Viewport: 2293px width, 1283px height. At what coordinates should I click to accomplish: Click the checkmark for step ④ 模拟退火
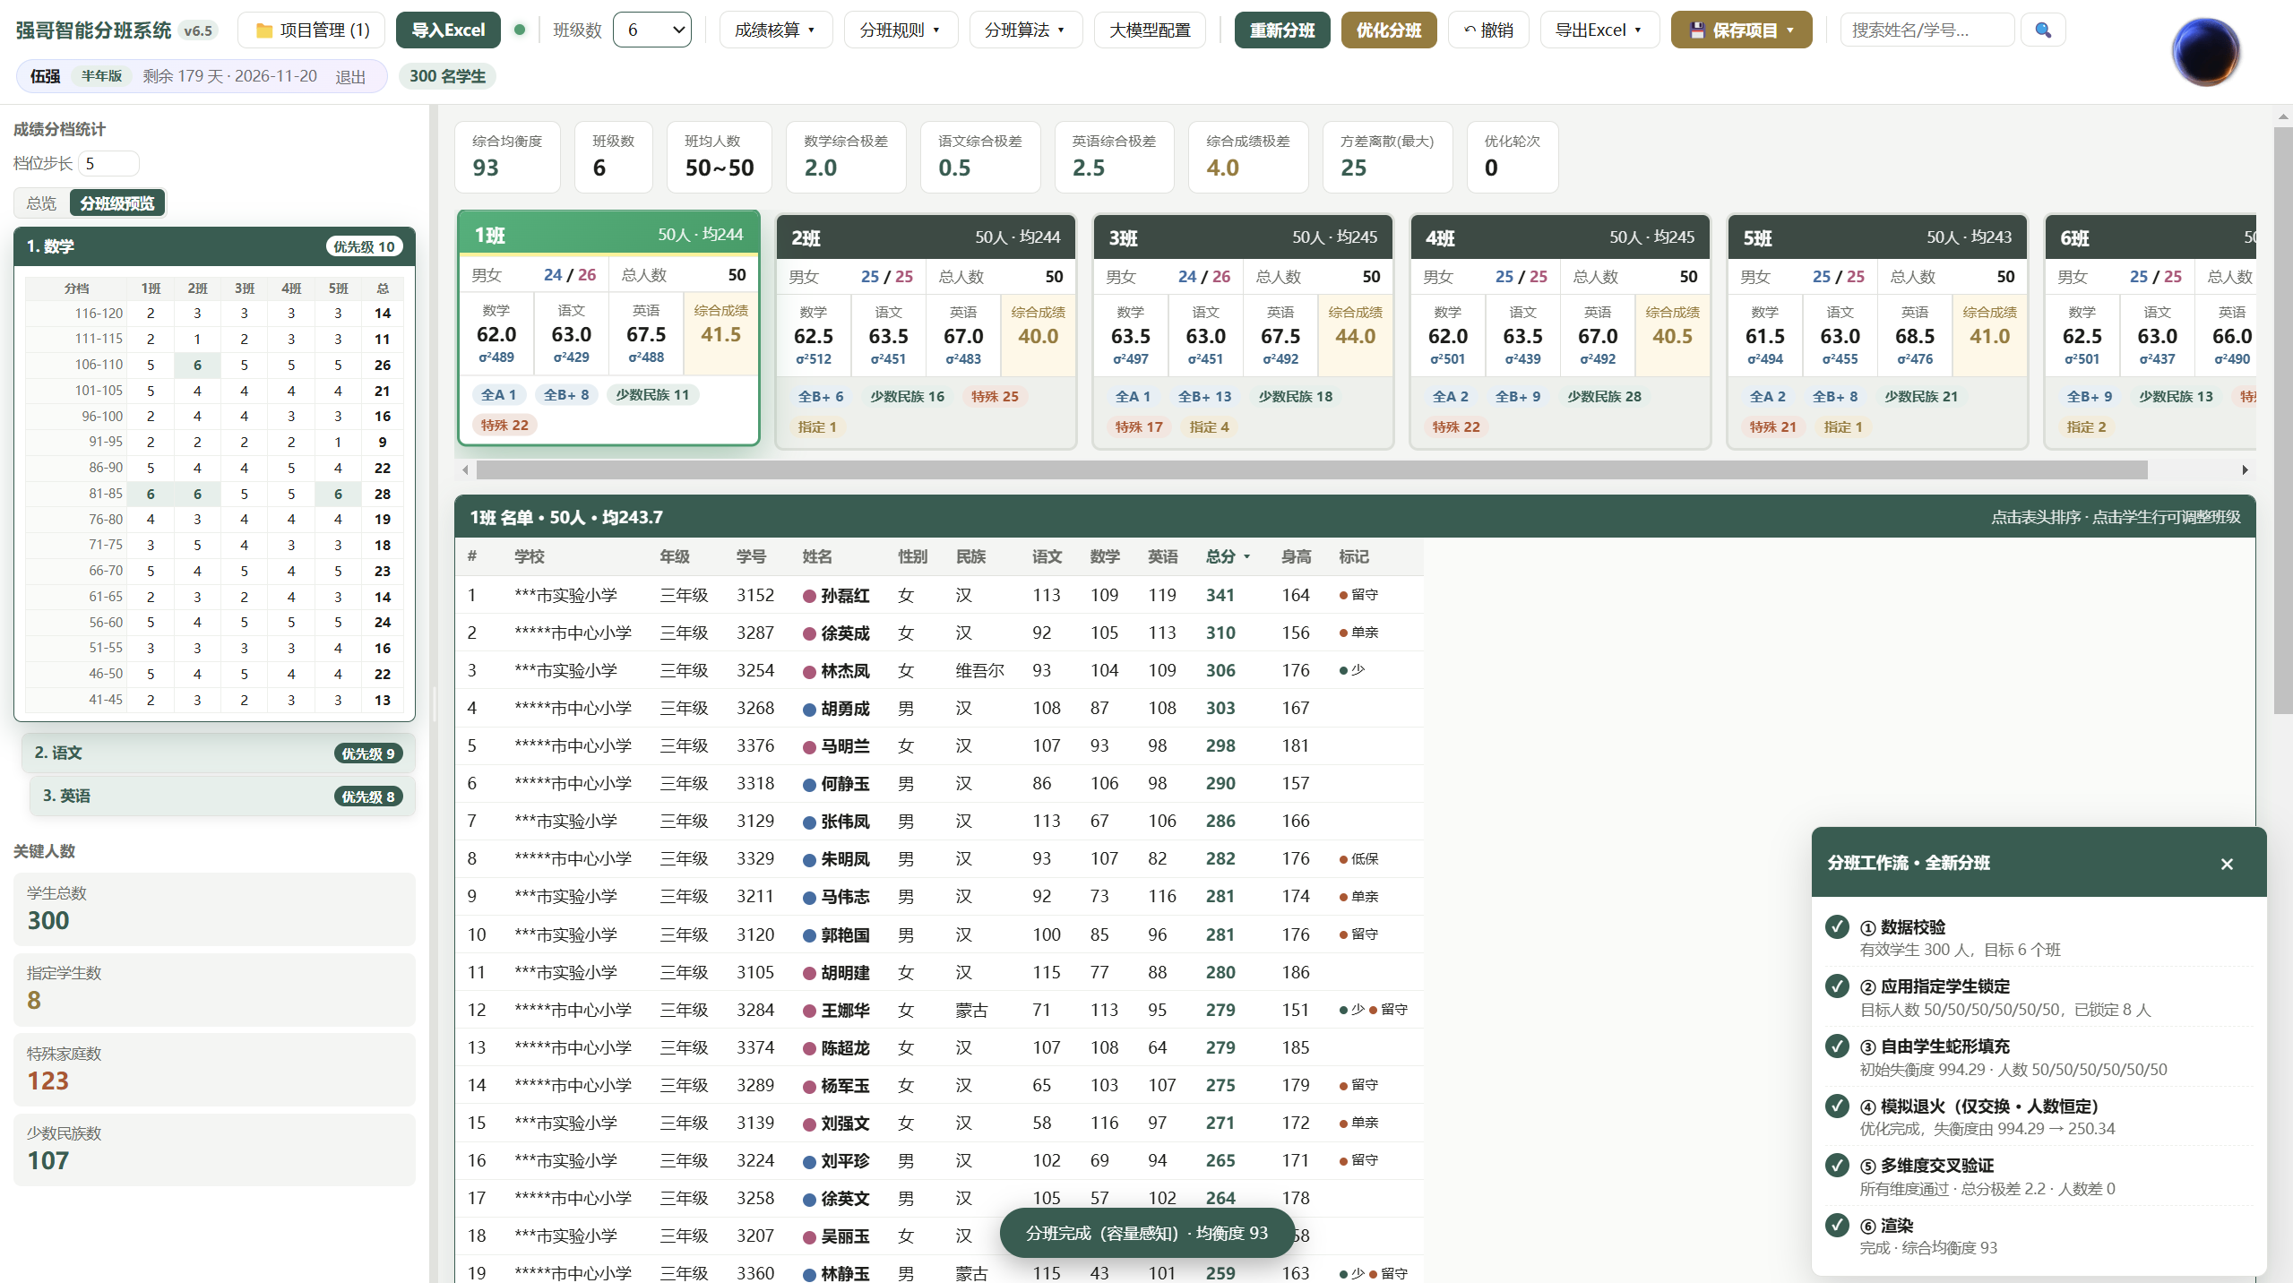(1837, 1106)
